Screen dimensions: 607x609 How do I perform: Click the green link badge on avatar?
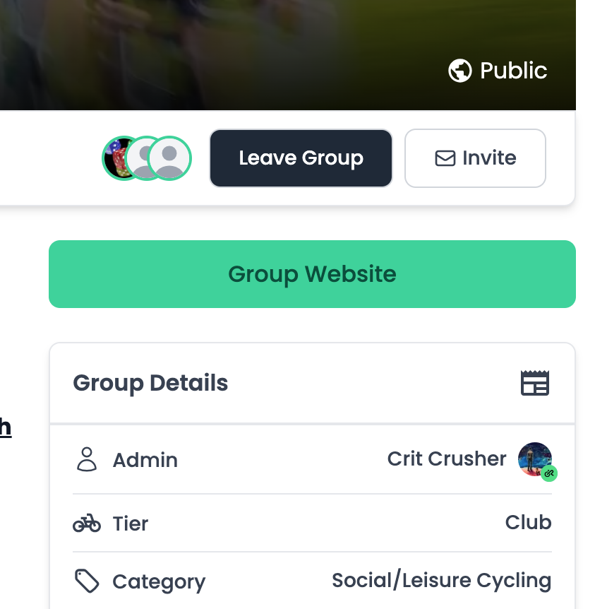click(549, 473)
